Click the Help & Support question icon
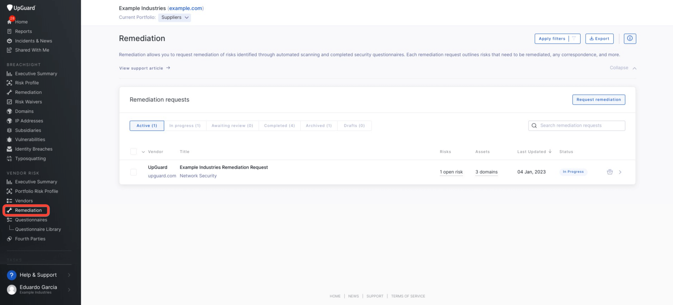The image size is (673, 305). pyautogui.click(x=12, y=275)
